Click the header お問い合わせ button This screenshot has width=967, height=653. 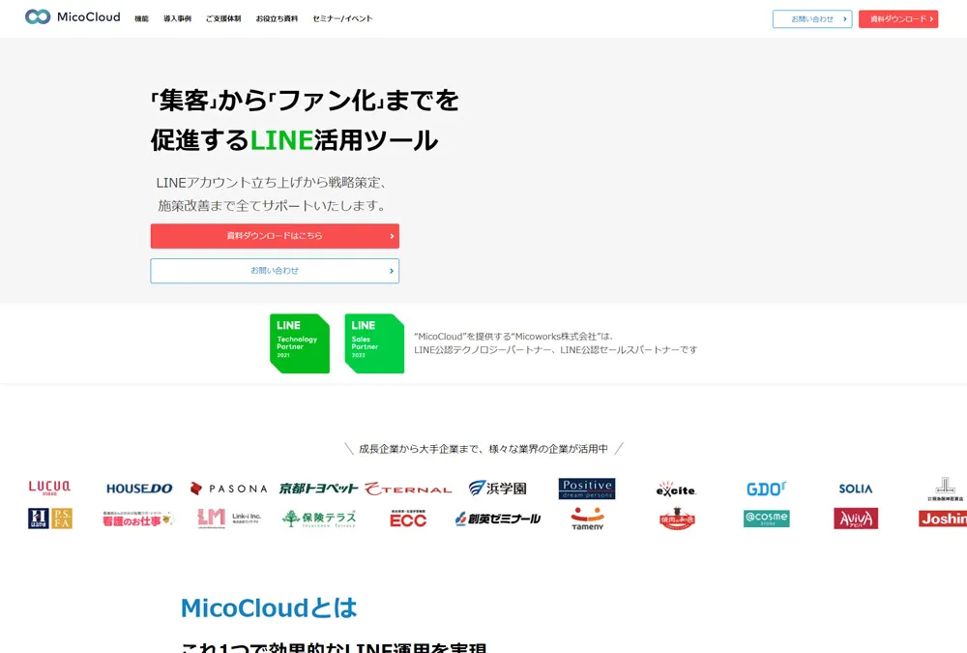point(812,19)
